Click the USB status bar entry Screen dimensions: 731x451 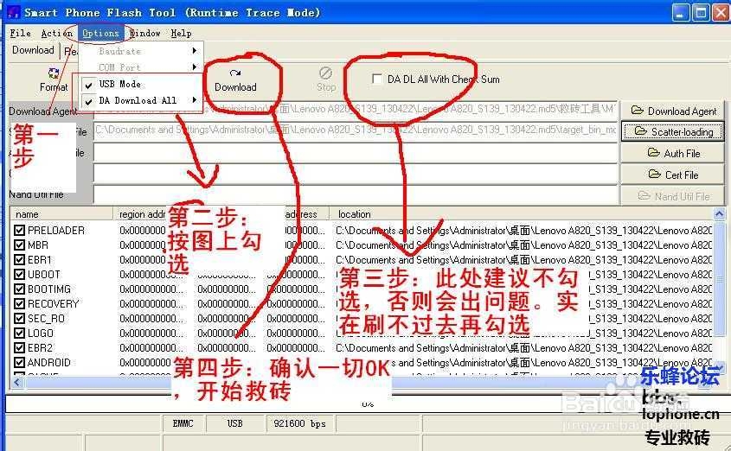pyautogui.click(x=235, y=423)
